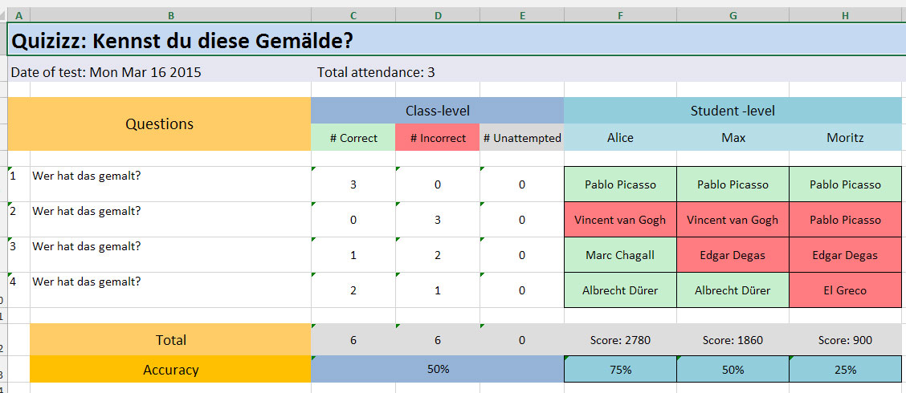Select the 75% accuracy cell
Screen dimensions: 906x393
620,369
